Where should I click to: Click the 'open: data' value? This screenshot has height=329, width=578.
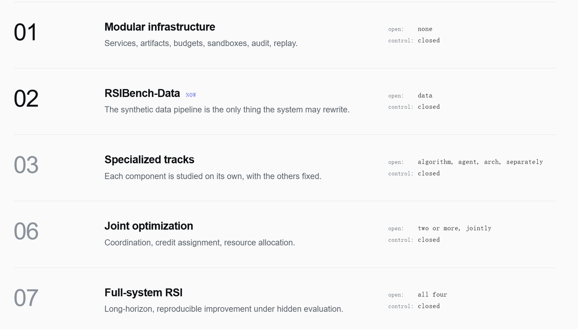point(425,96)
